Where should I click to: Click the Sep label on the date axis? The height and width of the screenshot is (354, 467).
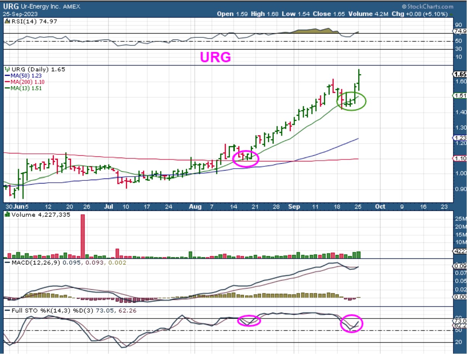coord(294,207)
